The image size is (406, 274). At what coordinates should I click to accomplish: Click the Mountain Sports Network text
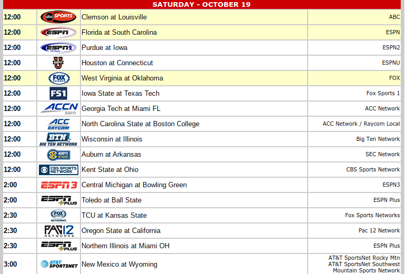pyautogui.click(x=366, y=270)
